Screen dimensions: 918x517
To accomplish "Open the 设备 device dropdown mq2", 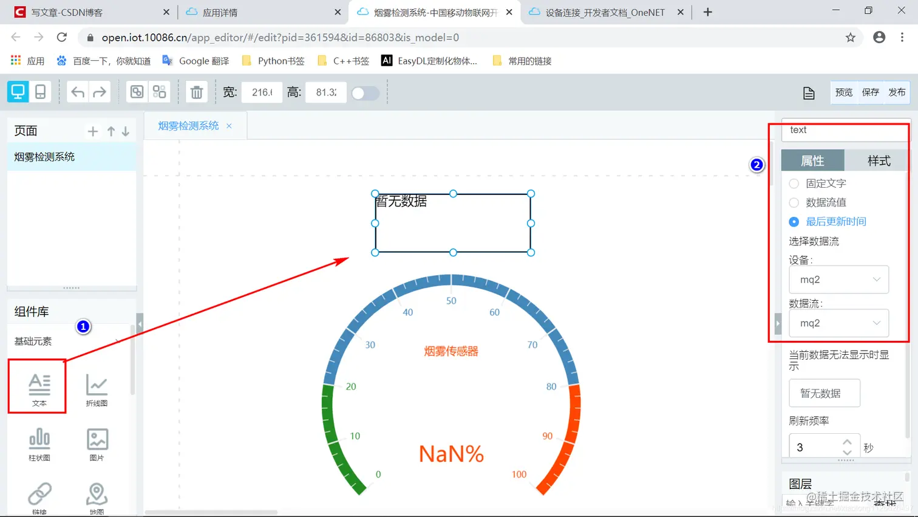I will 839,279.
